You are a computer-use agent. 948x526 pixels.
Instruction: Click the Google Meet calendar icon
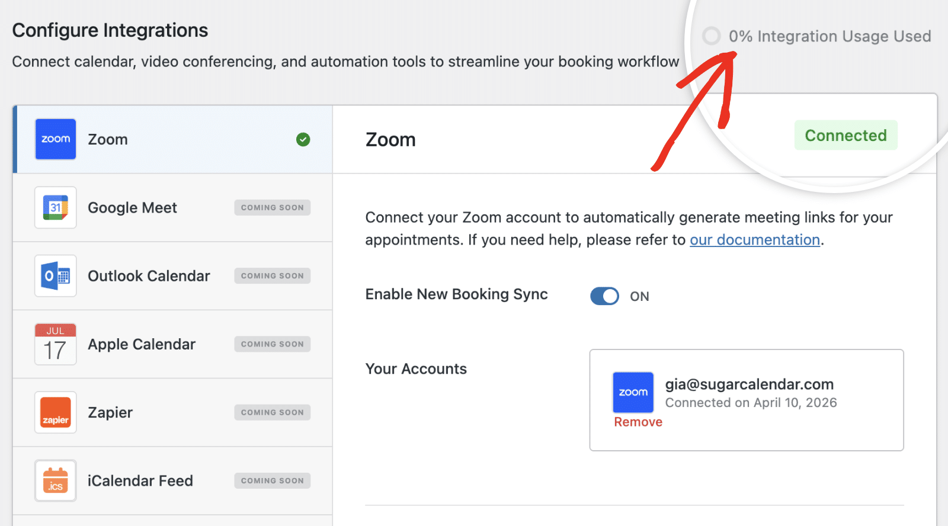point(56,207)
